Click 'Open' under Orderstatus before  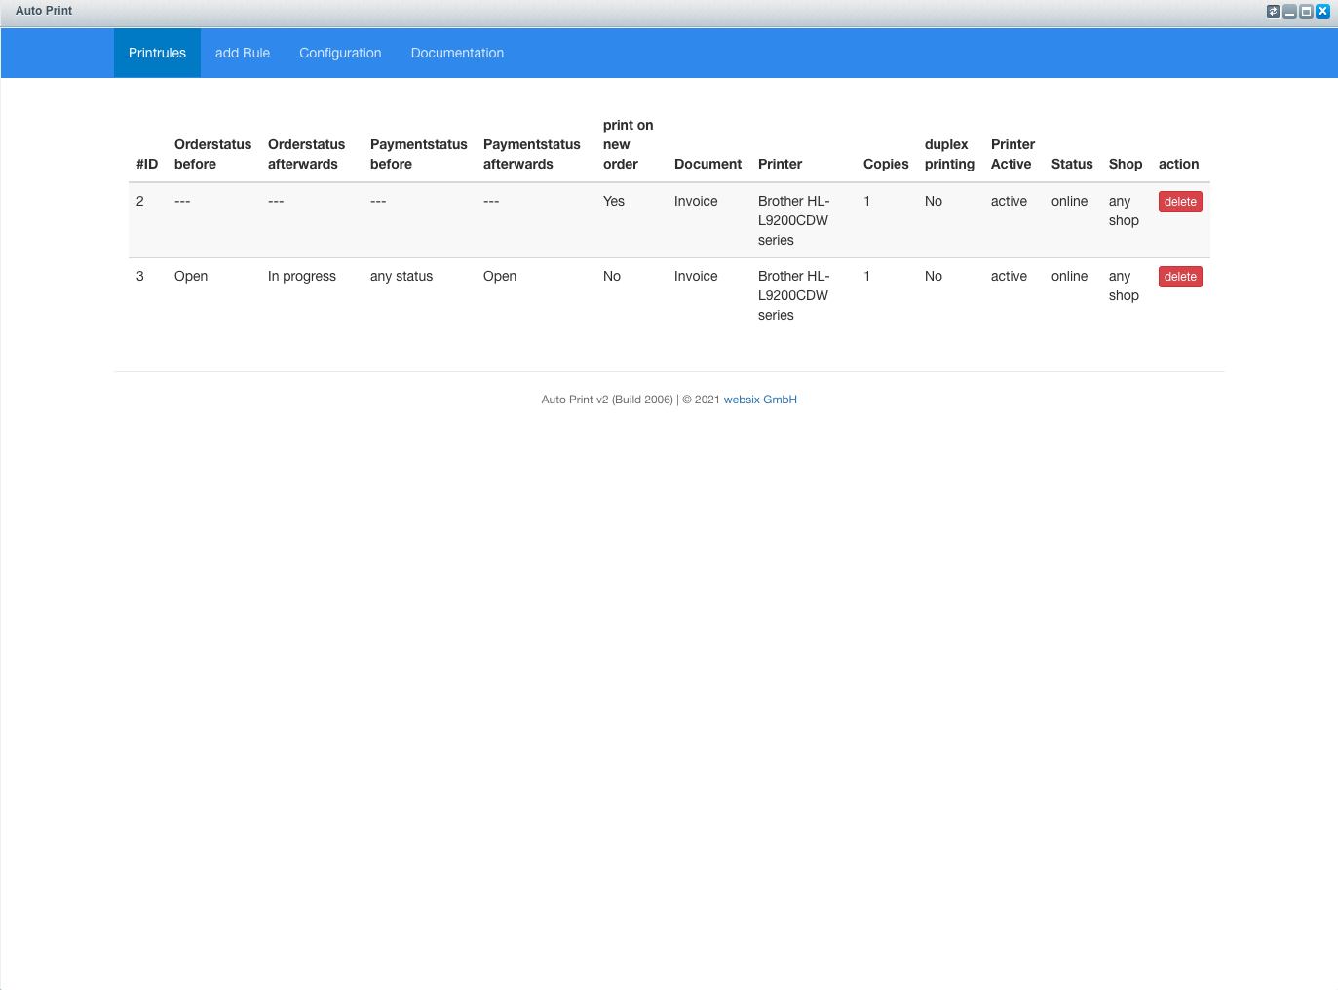[191, 276]
